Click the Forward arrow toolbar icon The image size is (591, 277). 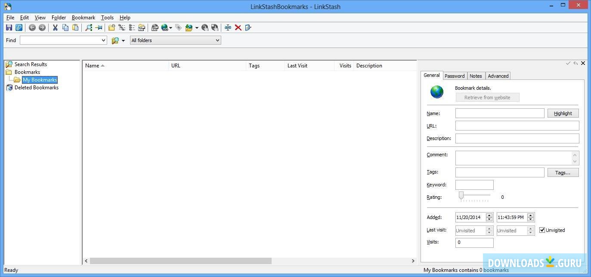pos(42,27)
